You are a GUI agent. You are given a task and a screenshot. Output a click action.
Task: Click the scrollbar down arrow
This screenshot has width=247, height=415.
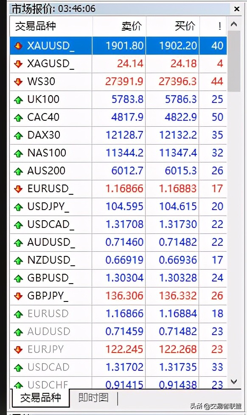pos(233,381)
